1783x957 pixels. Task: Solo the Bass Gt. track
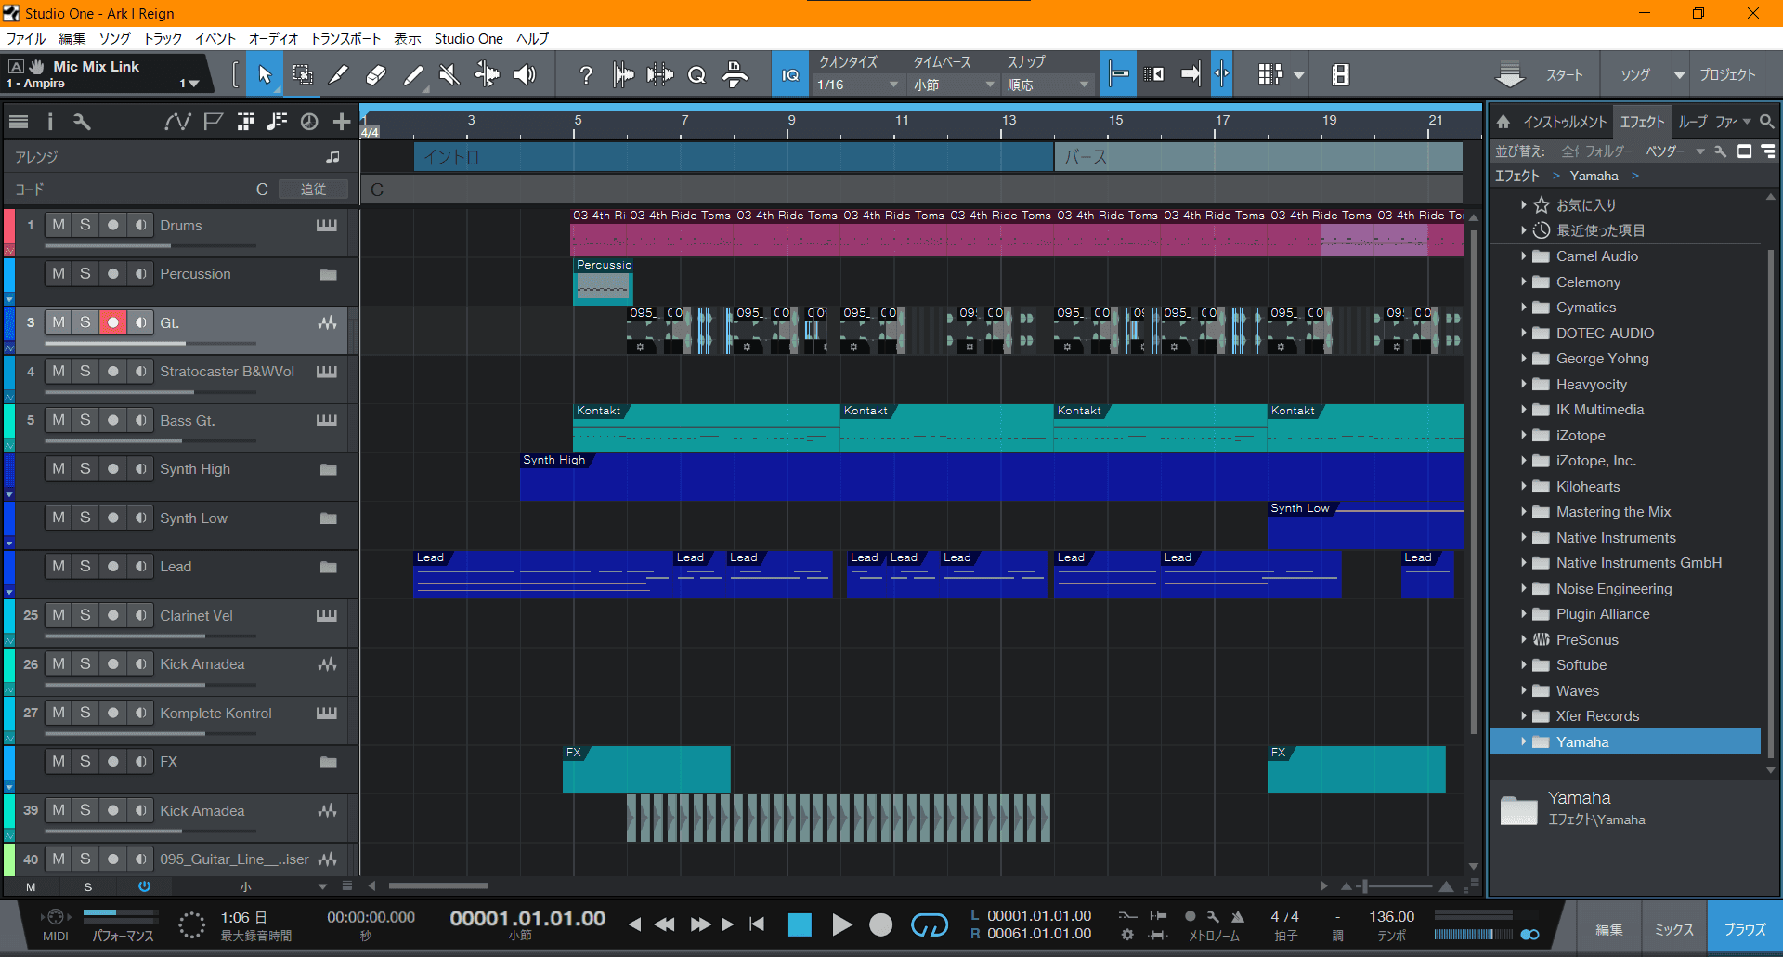(85, 420)
